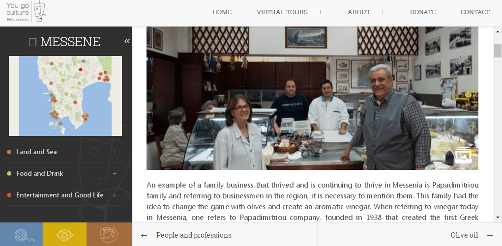Click right arrow beside Olive oil
The height and width of the screenshot is (246, 502).
[x=490, y=236]
